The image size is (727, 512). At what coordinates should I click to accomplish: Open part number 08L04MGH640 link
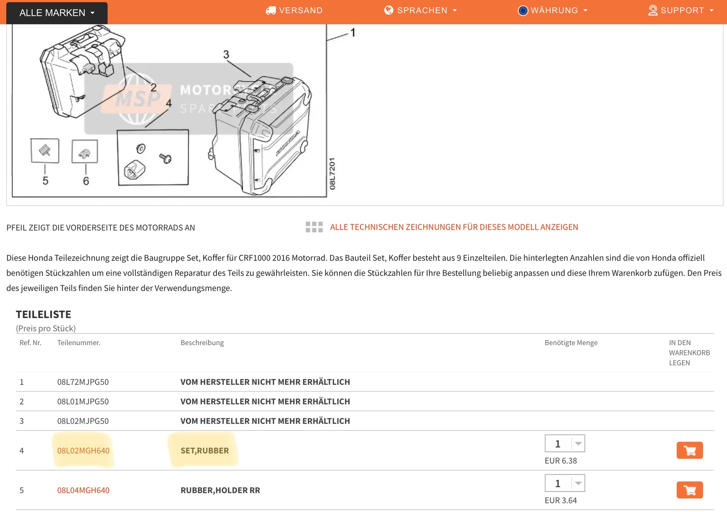[x=83, y=490]
